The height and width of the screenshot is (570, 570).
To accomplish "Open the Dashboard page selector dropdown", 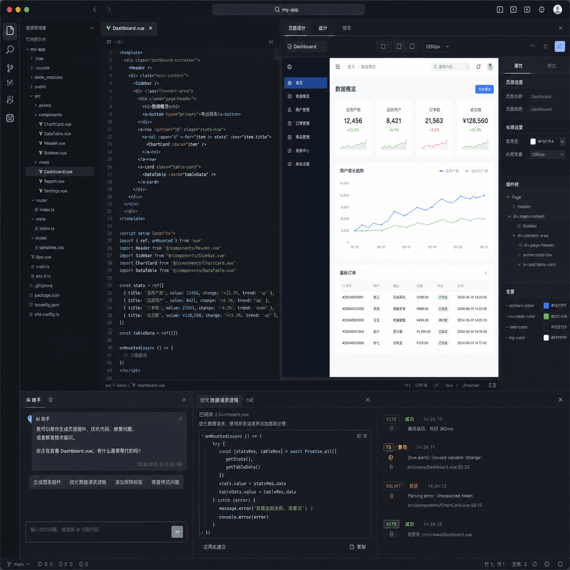I will tap(306, 47).
